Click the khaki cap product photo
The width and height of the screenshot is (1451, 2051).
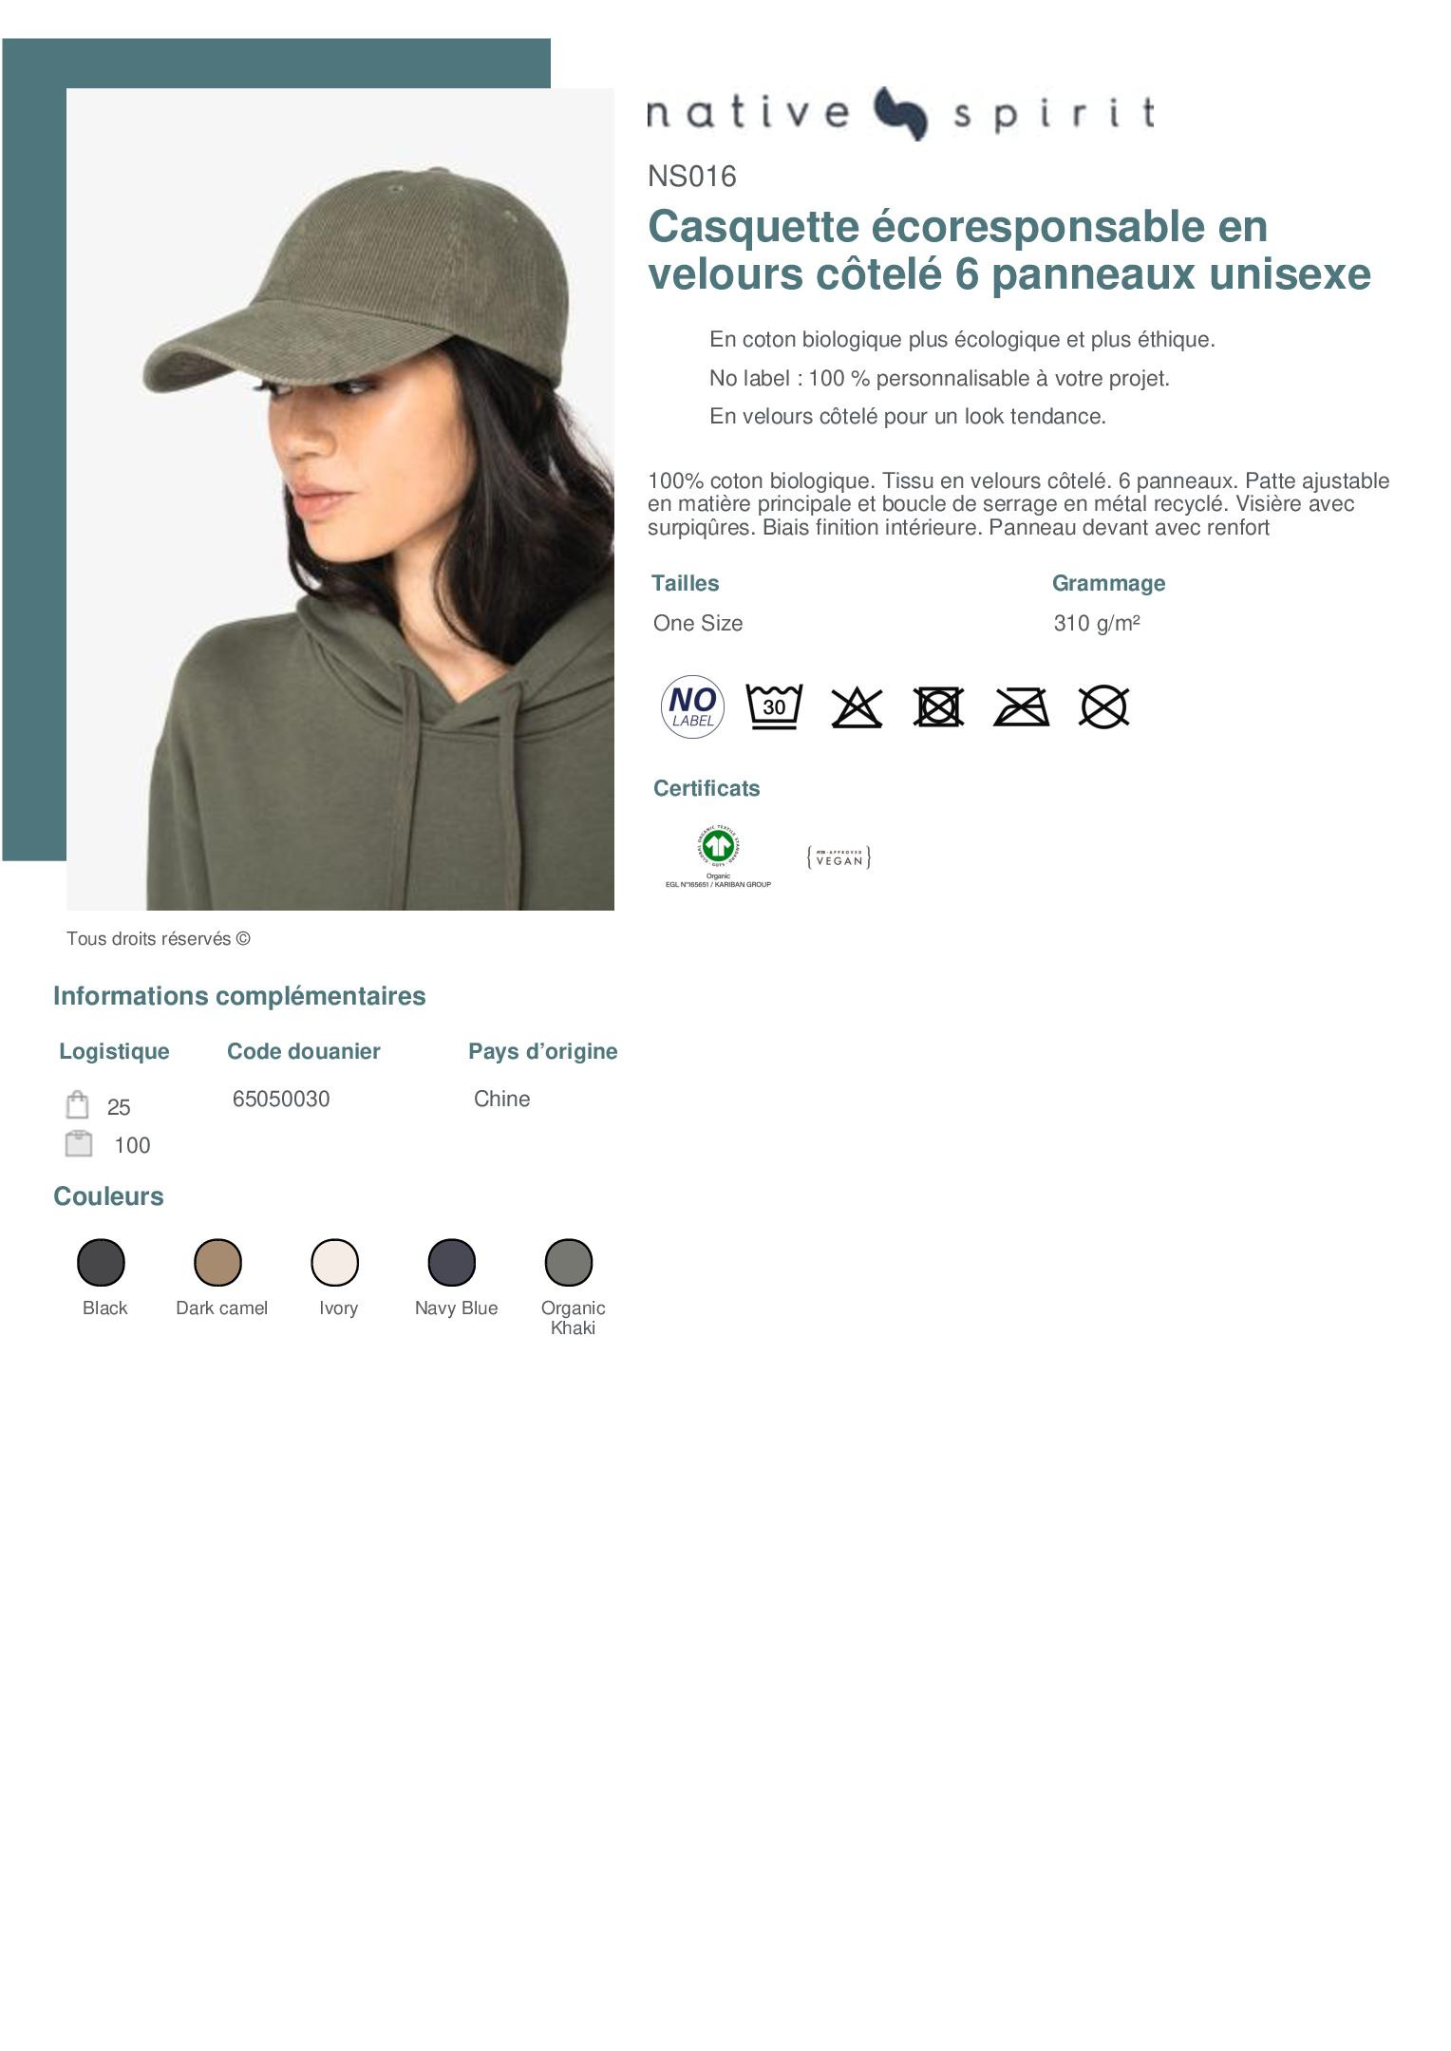coord(340,499)
